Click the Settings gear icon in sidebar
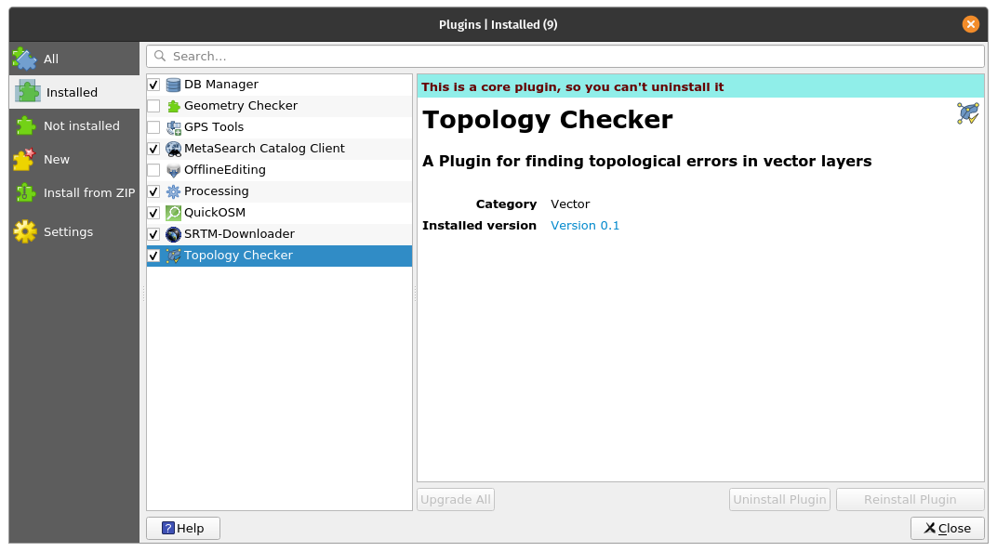The image size is (997, 552). (x=22, y=231)
